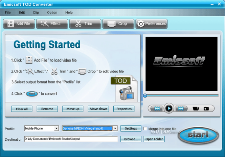Skip to previous with the rewind icon

157,109
